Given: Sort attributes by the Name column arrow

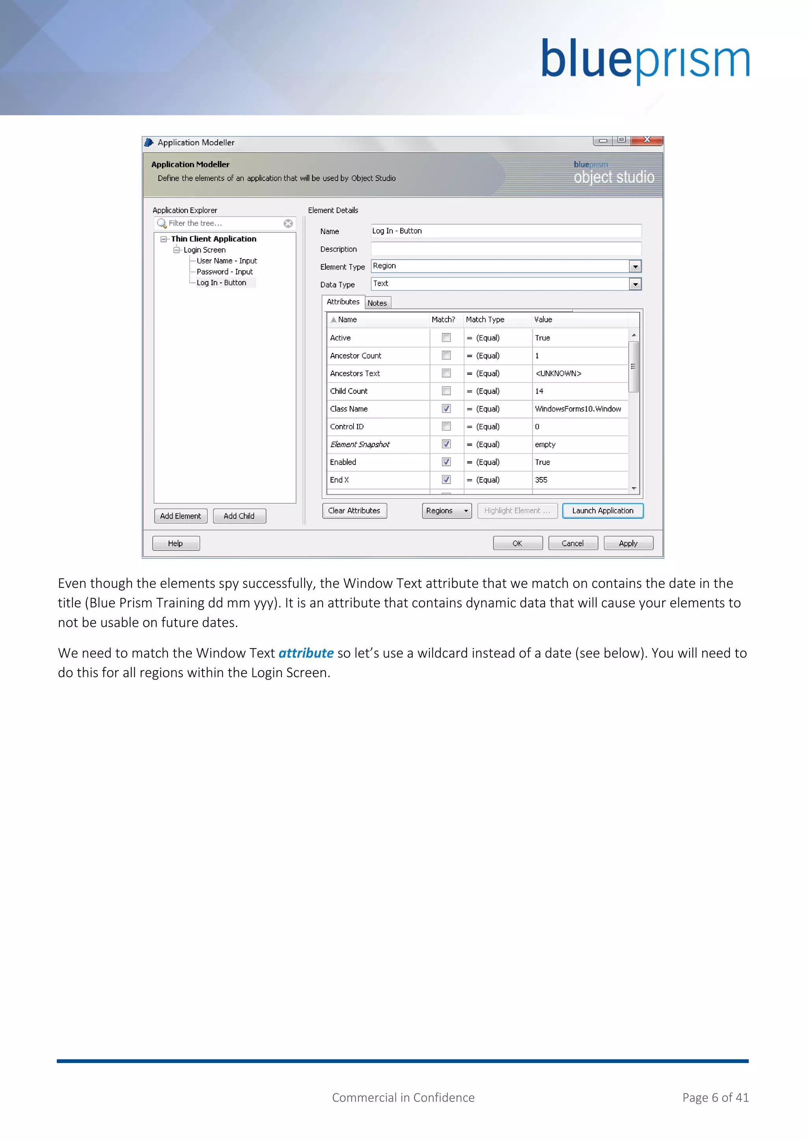Looking at the screenshot, I should click(x=333, y=320).
